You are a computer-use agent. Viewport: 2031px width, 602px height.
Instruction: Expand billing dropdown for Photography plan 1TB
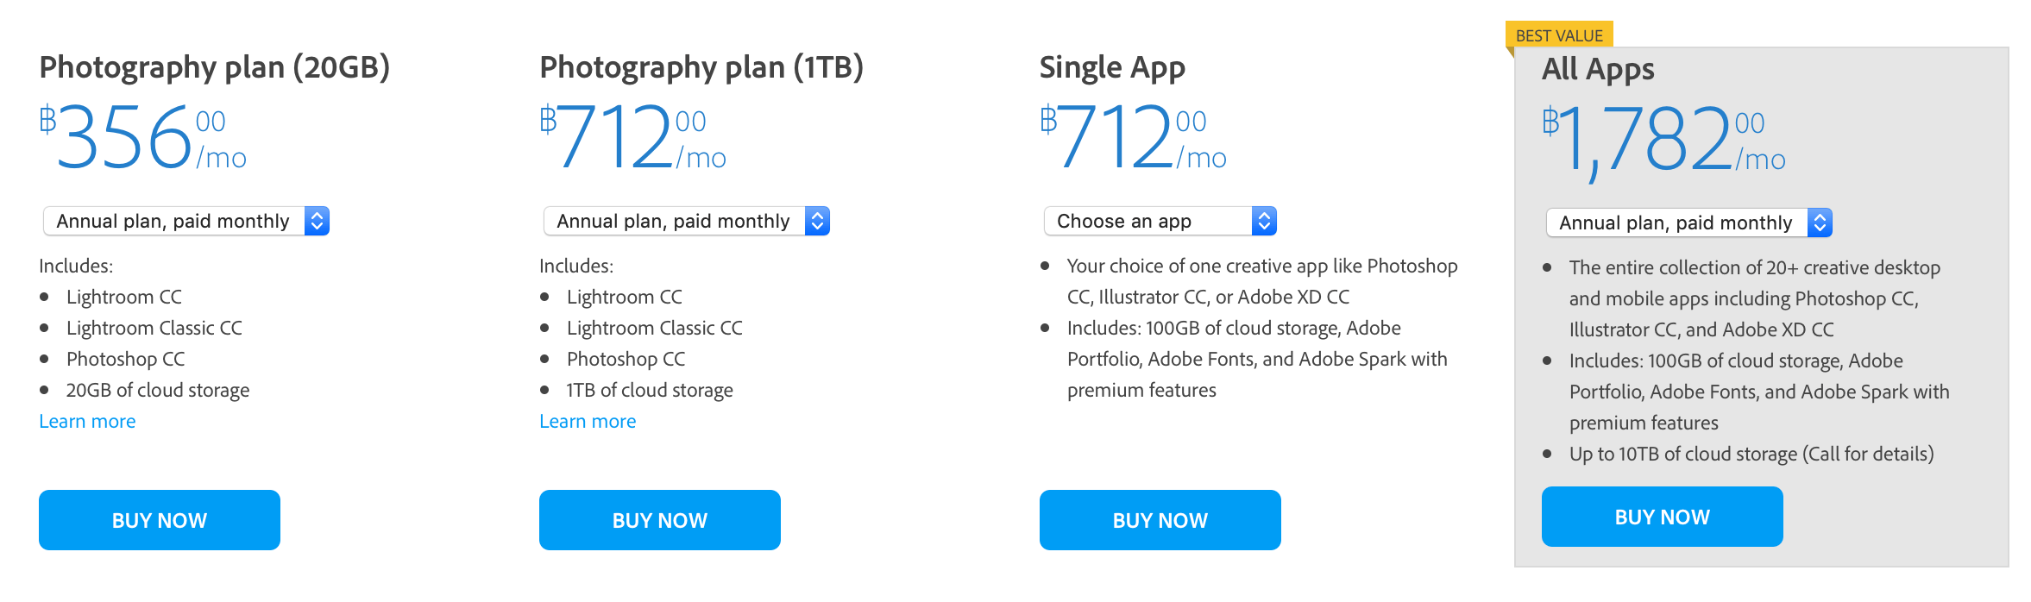click(x=673, y=221)
